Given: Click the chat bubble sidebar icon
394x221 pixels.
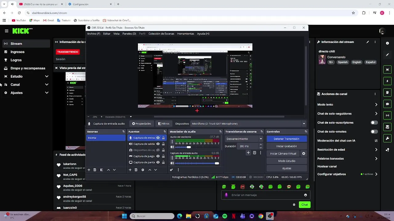Looking at the screenshot, I should pos(388,104).
